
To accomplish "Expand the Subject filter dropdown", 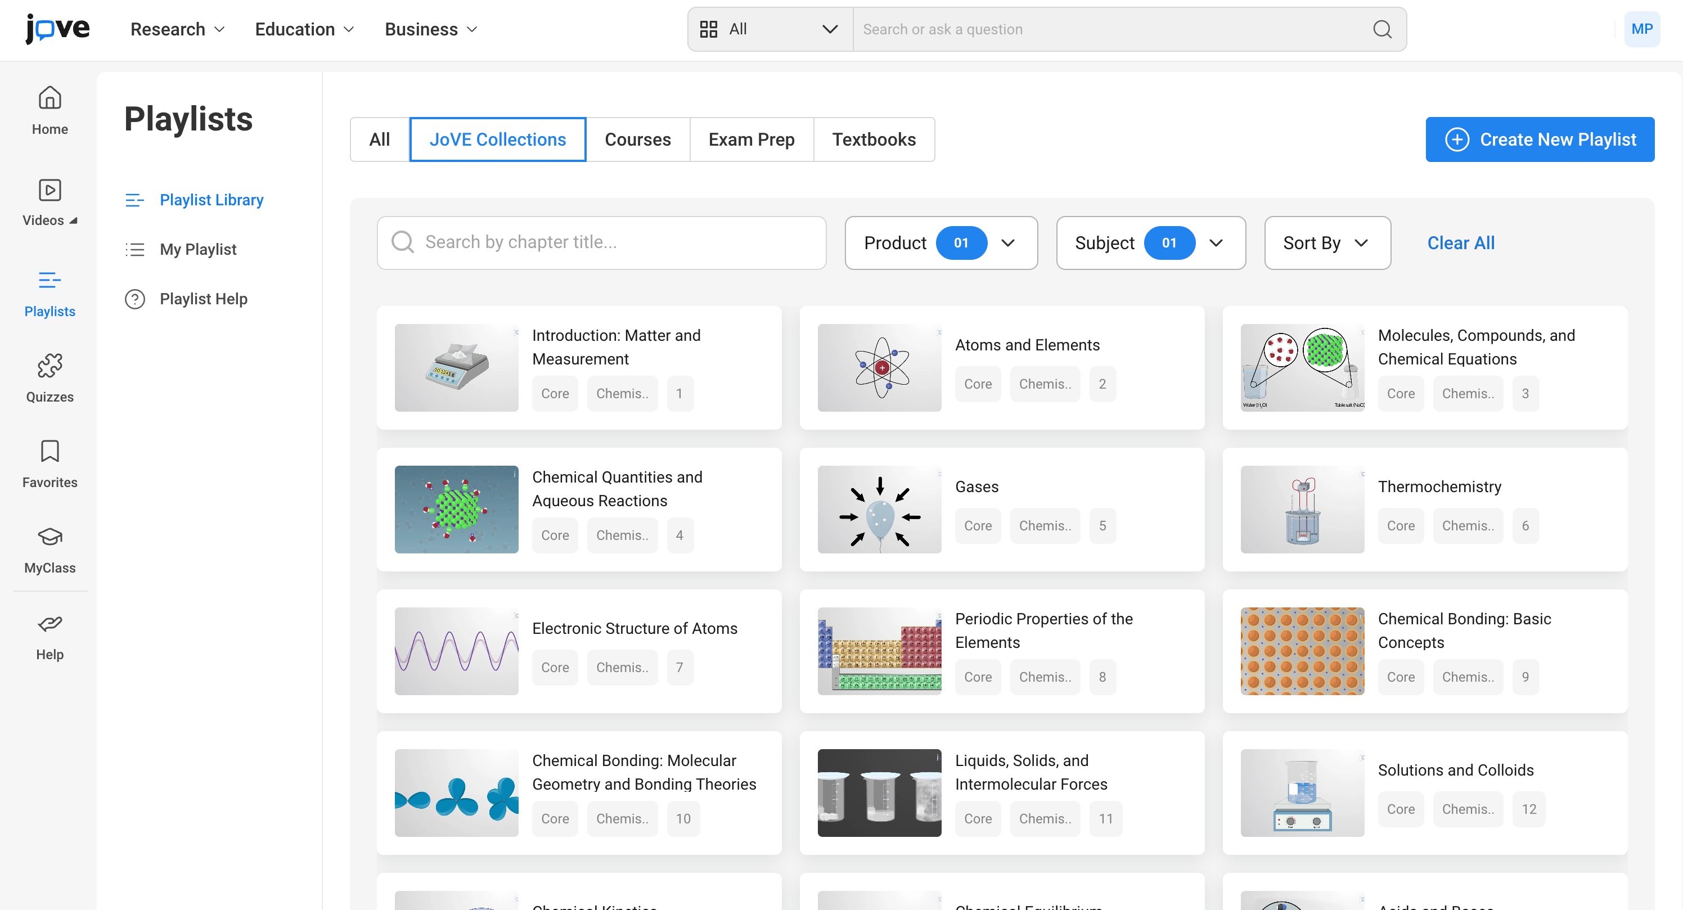I will (x=1150, y=243).
